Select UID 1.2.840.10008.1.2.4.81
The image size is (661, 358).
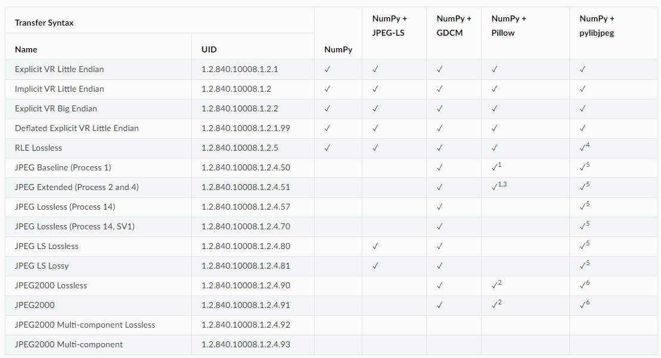pos(246,266)
